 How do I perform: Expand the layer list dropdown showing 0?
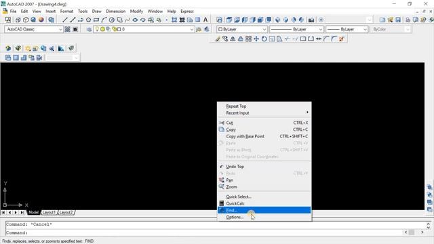[x=191, y=29]
